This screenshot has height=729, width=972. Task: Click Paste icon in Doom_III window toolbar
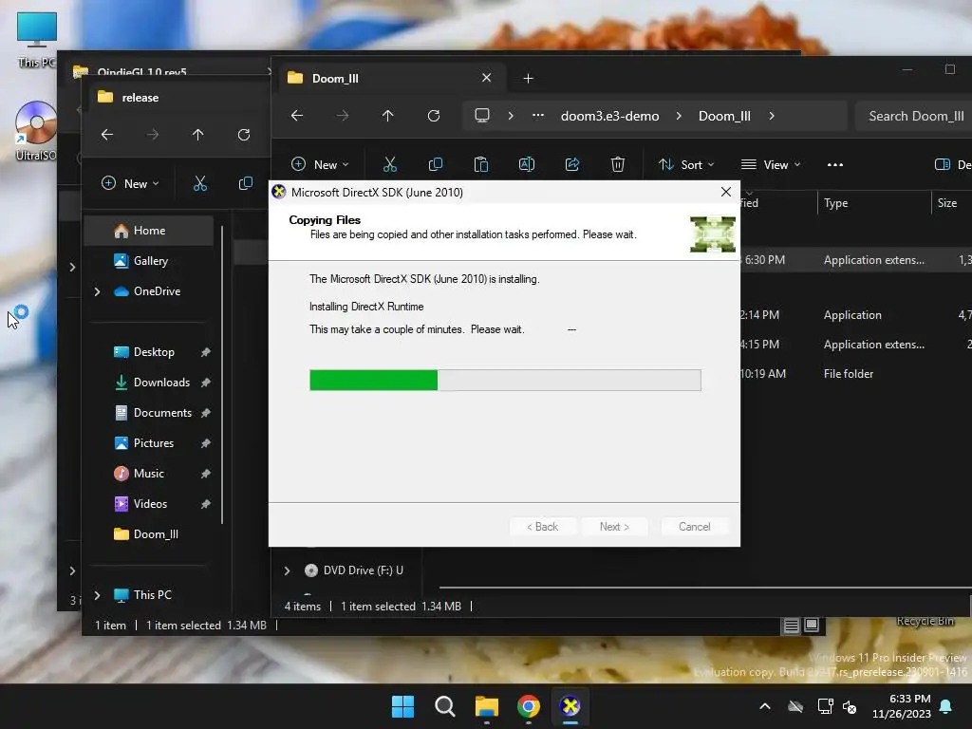[x=481, y=164]
